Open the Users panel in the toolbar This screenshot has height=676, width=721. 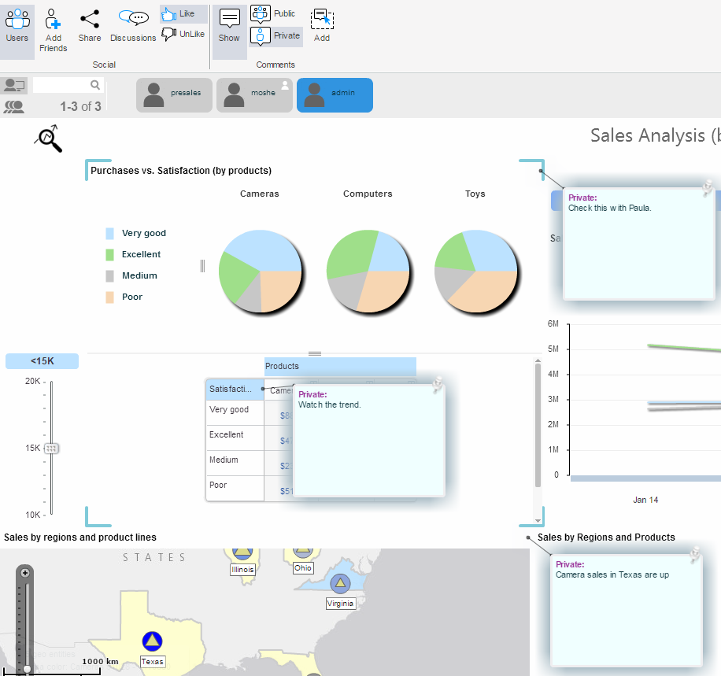tap(17, 26)
